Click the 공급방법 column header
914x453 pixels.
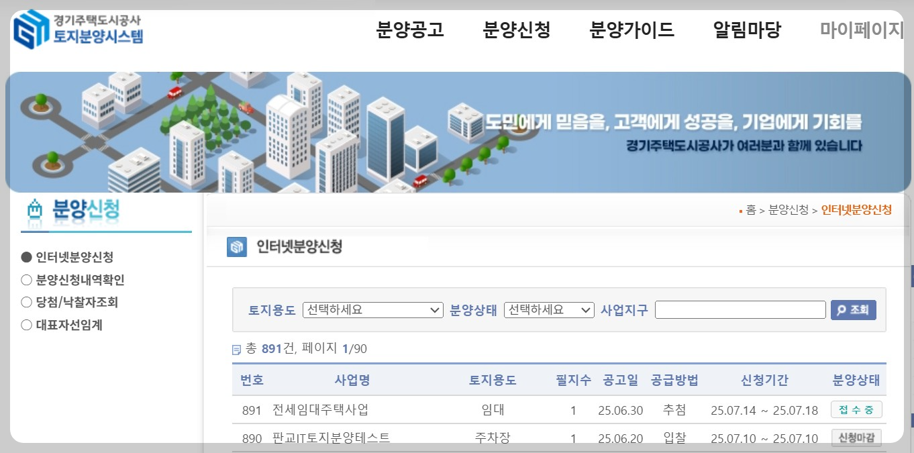pos(674,381)
